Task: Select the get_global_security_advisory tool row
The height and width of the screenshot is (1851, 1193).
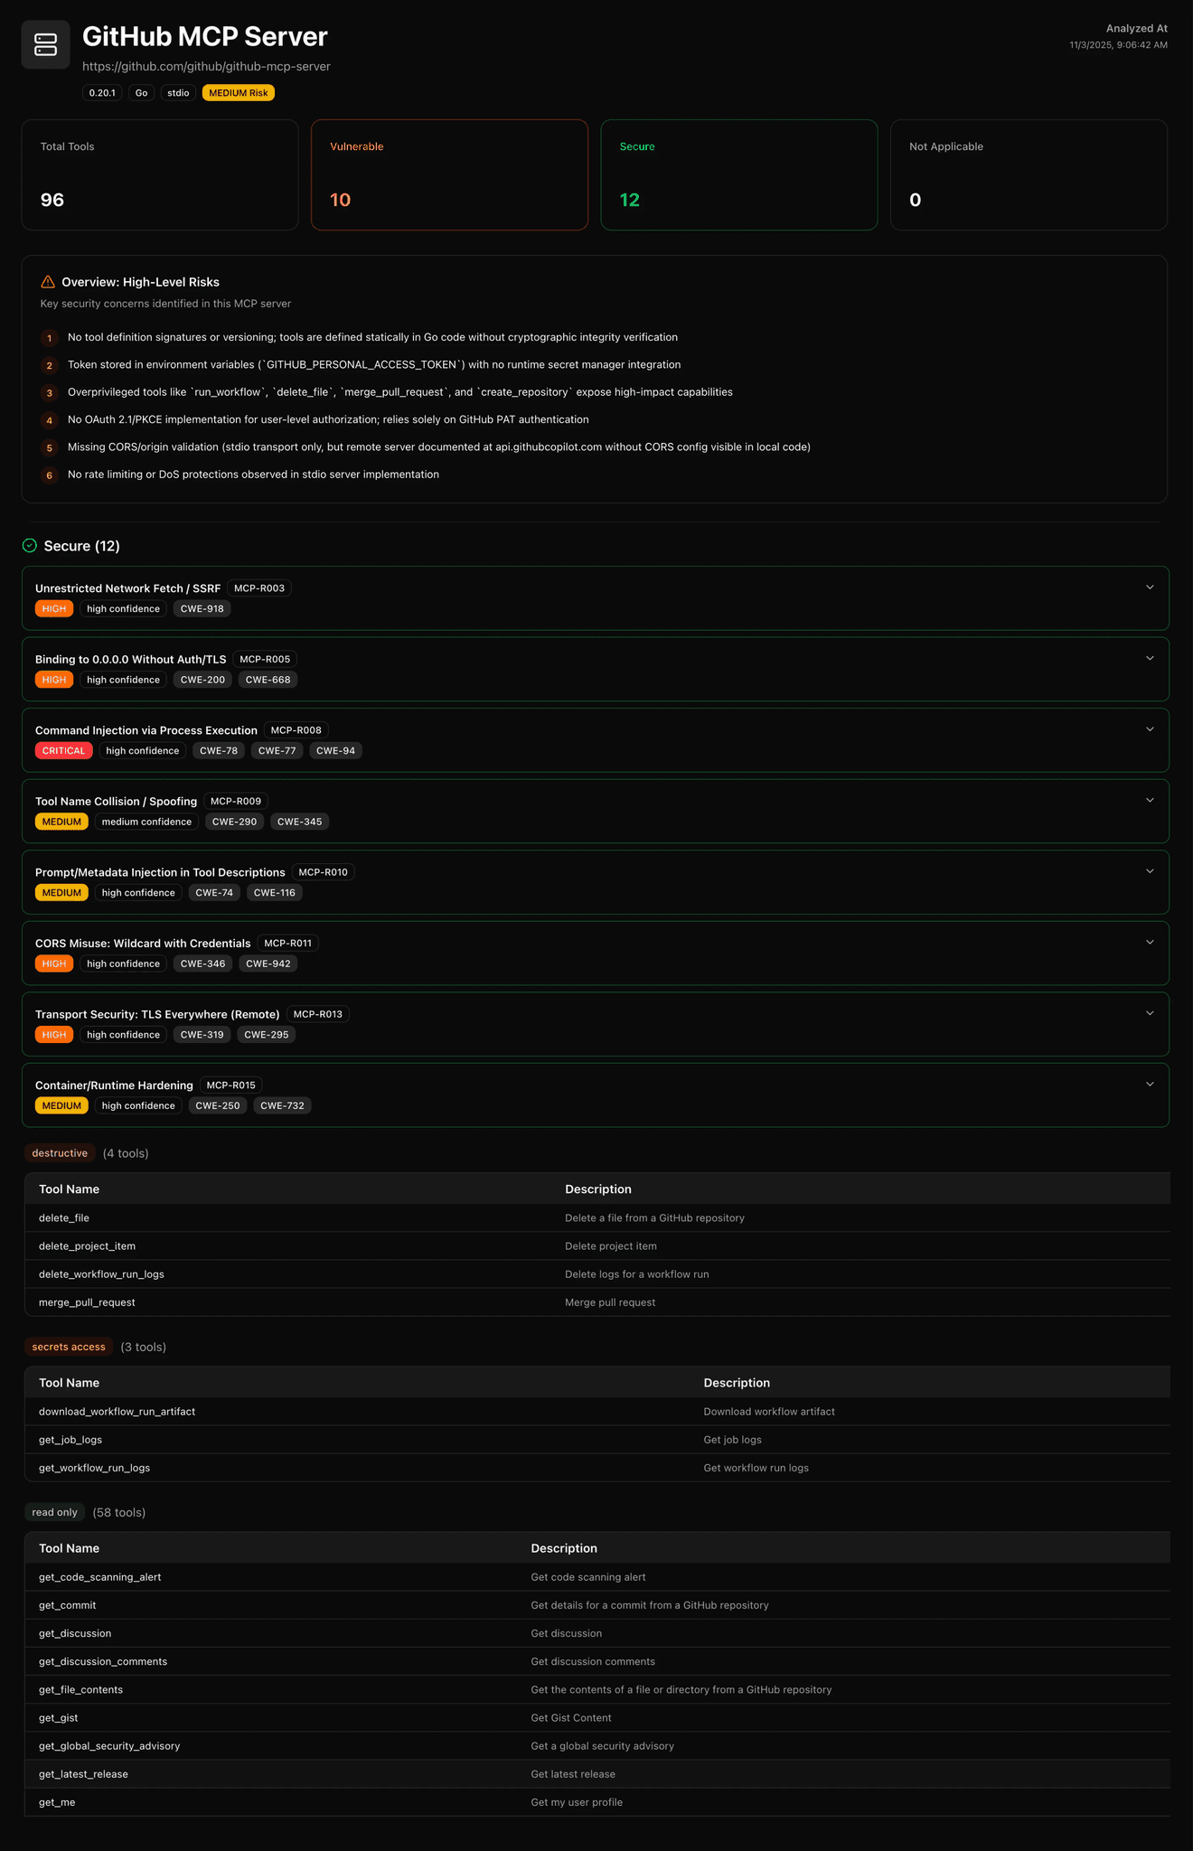Action: pyautogui.click(x=597, y=1745)
